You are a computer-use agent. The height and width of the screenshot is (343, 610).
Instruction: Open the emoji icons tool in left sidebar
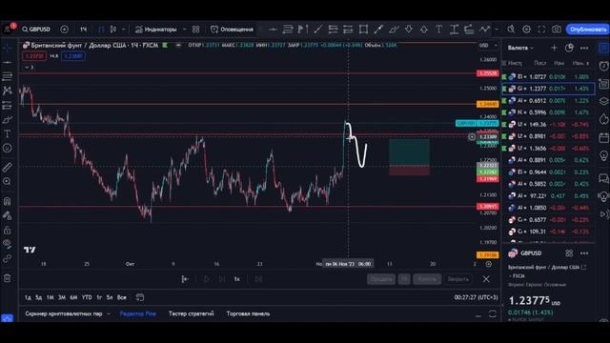point(8,149)
